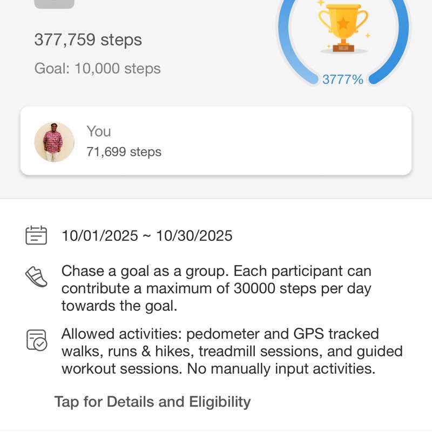Click the running shoe icon
The height and width of the screenshot is (432, 432).
36,276
